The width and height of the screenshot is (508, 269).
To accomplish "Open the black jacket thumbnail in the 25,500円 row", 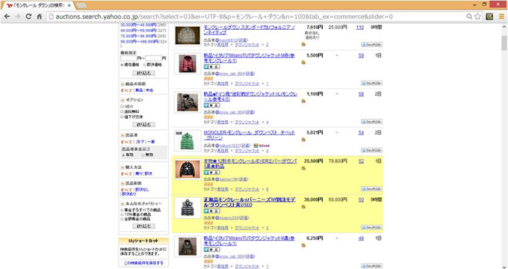I will tap(188, 169).
